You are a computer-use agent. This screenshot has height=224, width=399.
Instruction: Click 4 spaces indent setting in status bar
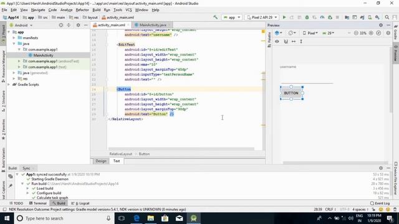tap(360, 210)
